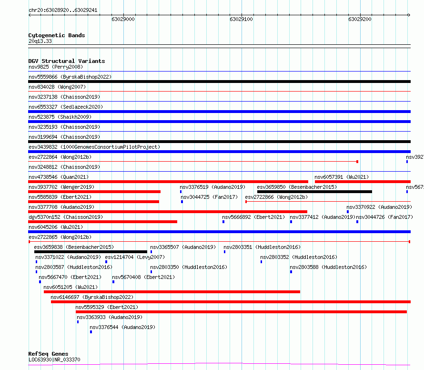Open esv1214704 (Levy2007) variant
The width and height of the screenshot is (424, 370).
135,257
